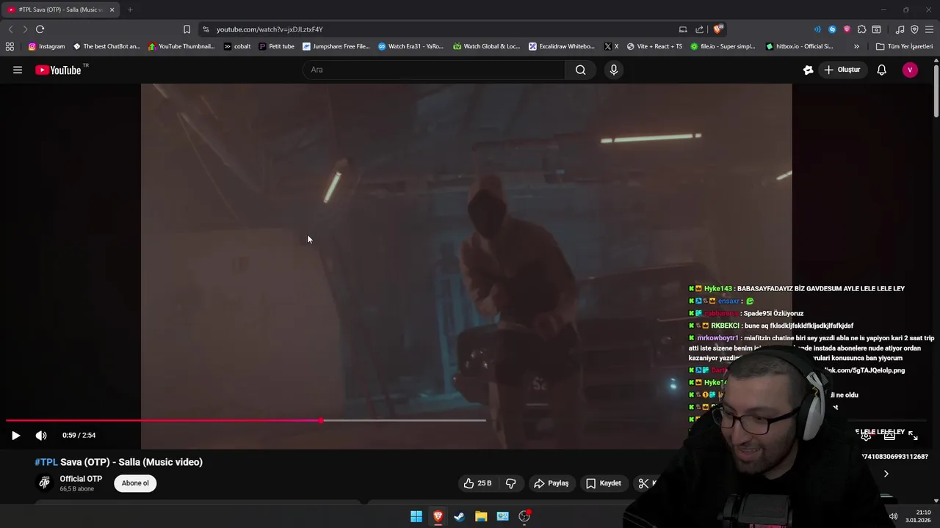Open the browser main menu
Screen dimensions: 940x528
pos(929,29)
